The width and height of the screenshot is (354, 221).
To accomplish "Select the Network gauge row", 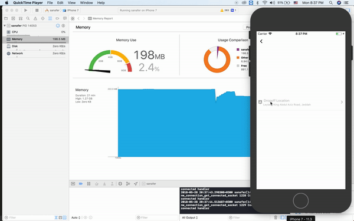I will [x=36, y=54].
